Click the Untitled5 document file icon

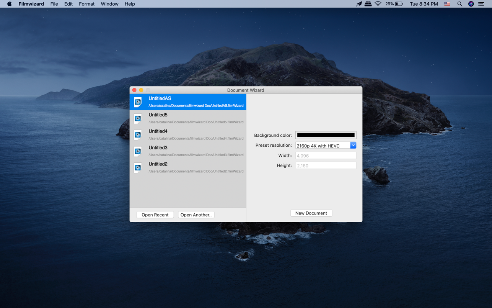pyautogui.click(x=138, y=118)
